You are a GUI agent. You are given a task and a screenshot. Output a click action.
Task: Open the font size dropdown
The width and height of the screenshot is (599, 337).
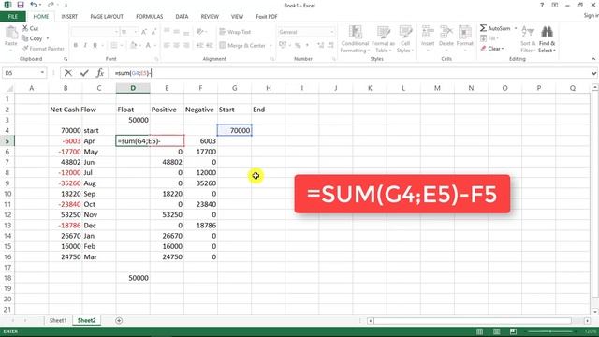point(135,32)
